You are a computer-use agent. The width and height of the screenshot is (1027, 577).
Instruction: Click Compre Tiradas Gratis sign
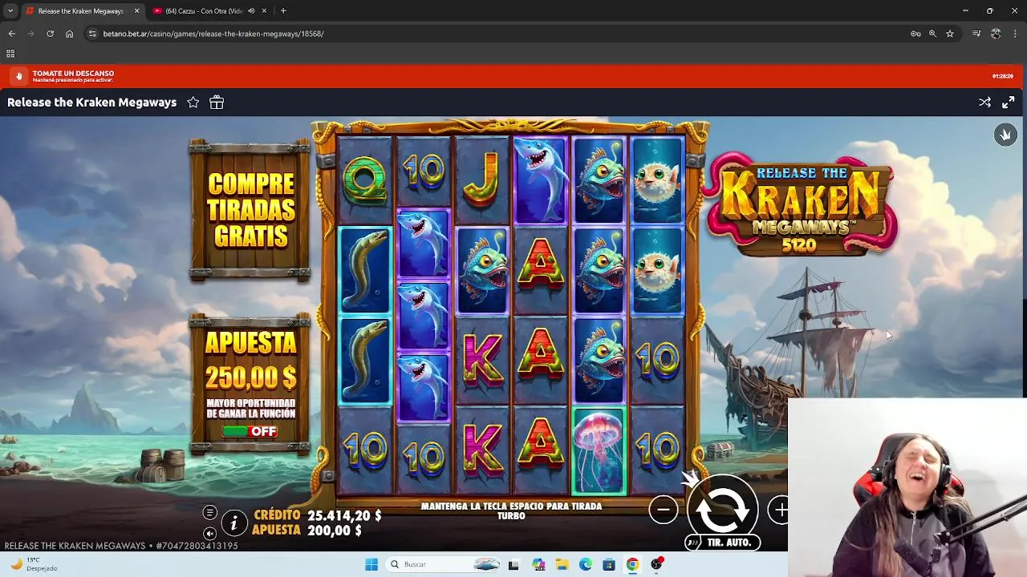coord(250,210)
